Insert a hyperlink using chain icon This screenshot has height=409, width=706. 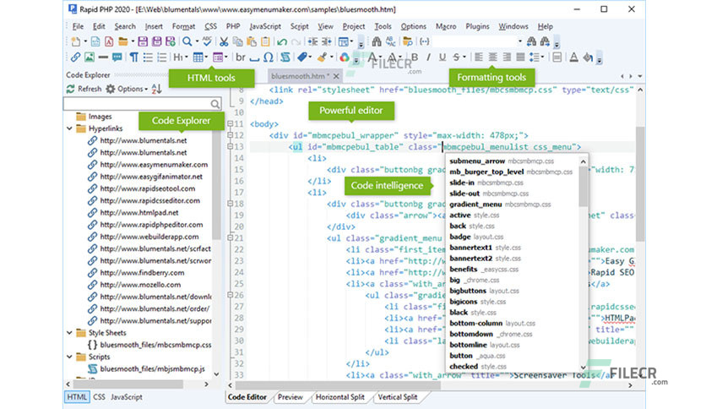(x=75, y=57)
